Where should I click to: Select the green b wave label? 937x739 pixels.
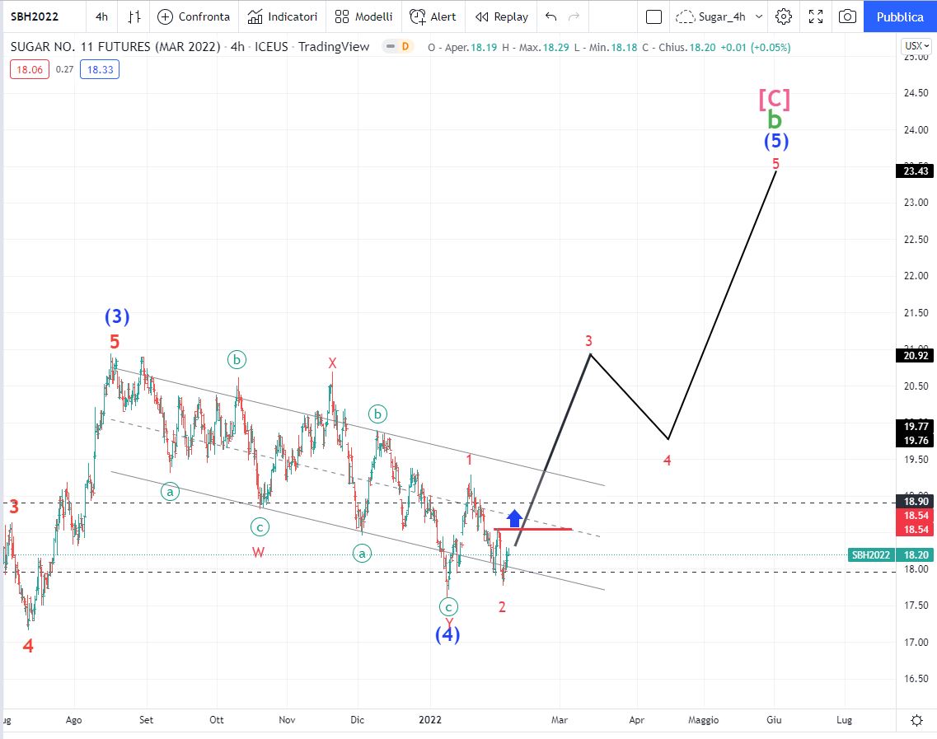click(x=775, y=120)
